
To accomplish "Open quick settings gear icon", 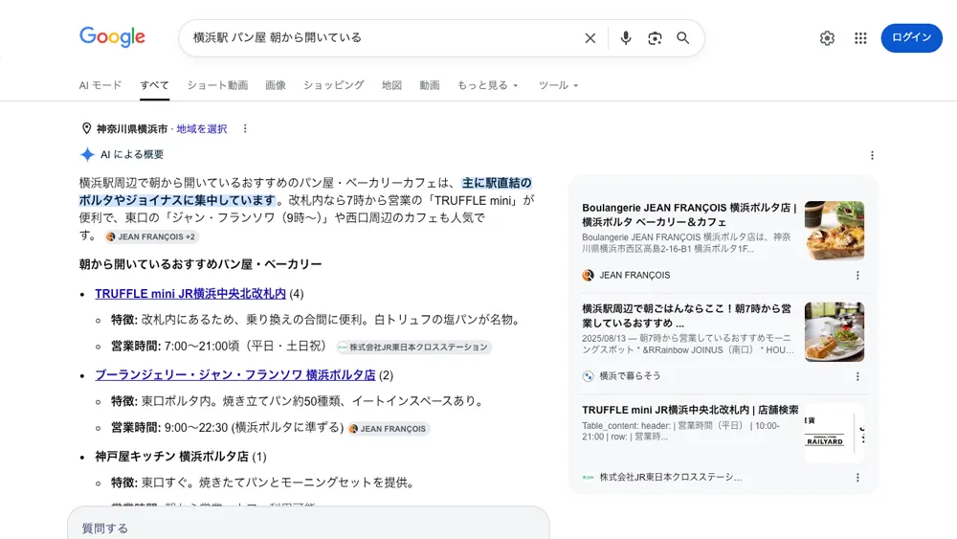I will (x=827, y=38).
